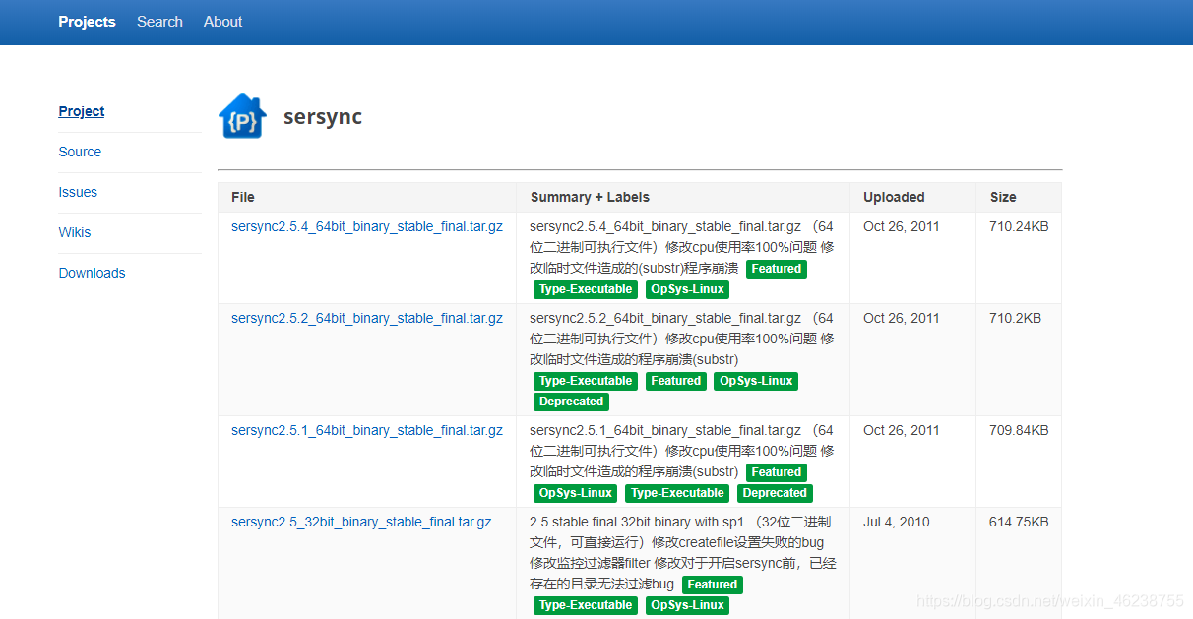Open the Wikis sidebar link

click(x=75, y=232)
